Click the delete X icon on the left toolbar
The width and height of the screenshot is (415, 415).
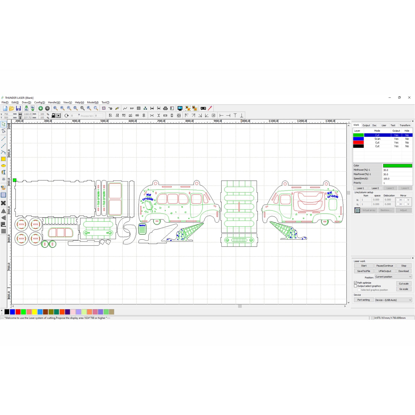coord(4,203)
